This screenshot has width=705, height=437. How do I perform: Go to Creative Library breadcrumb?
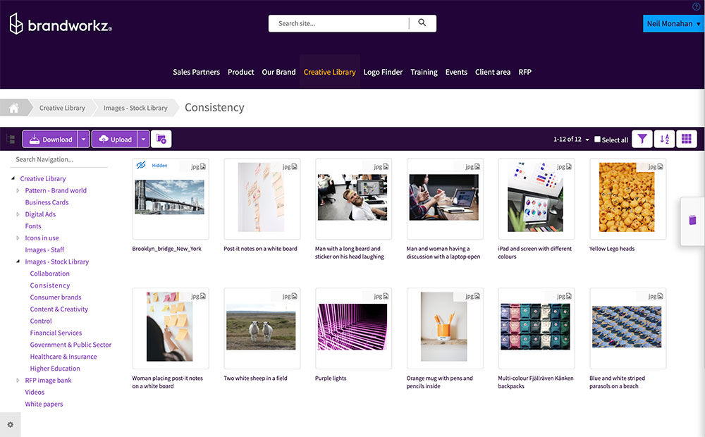62,108
